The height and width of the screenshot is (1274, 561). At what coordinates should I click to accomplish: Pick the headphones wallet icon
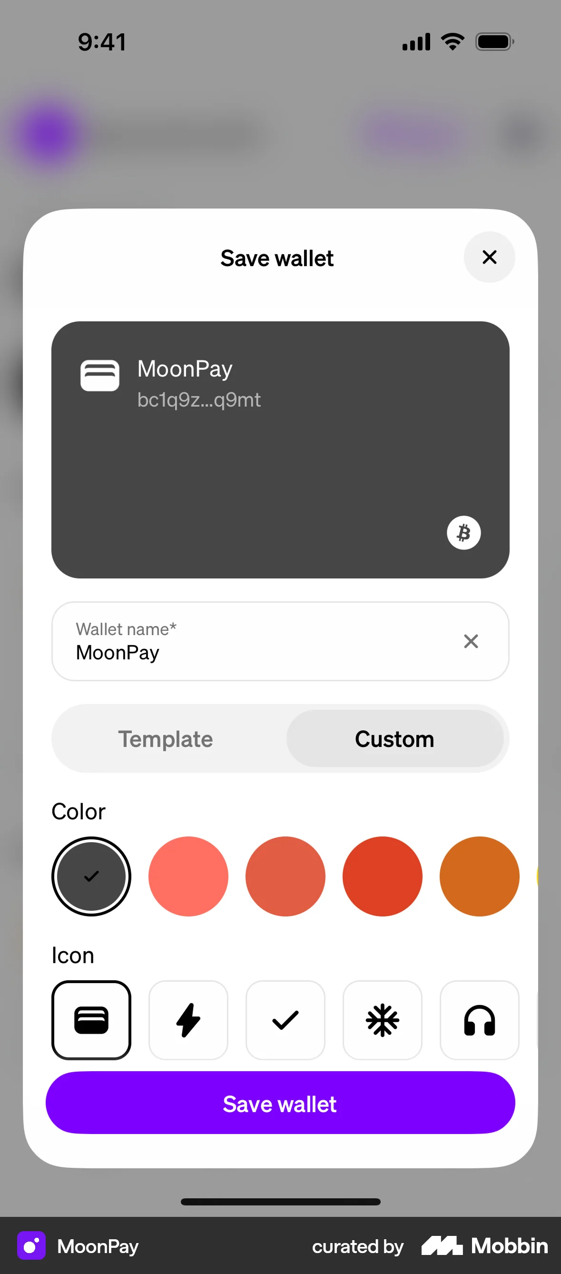point(480,1020)
